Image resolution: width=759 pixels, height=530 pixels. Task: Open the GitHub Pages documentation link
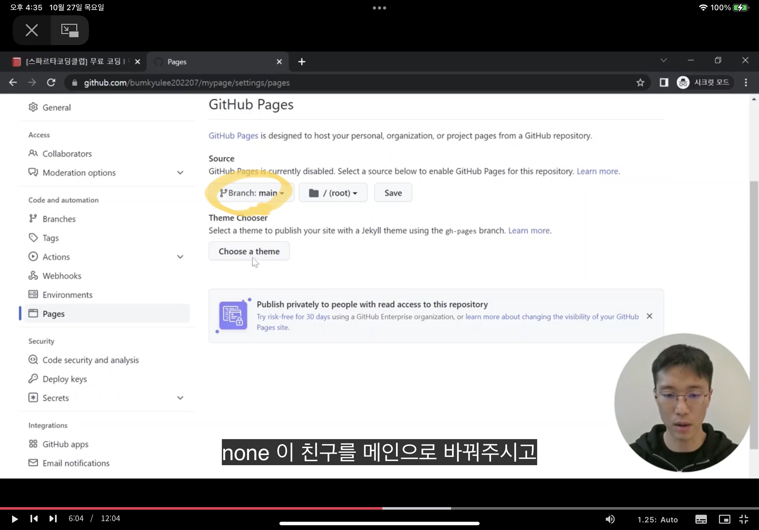point(233,135)
